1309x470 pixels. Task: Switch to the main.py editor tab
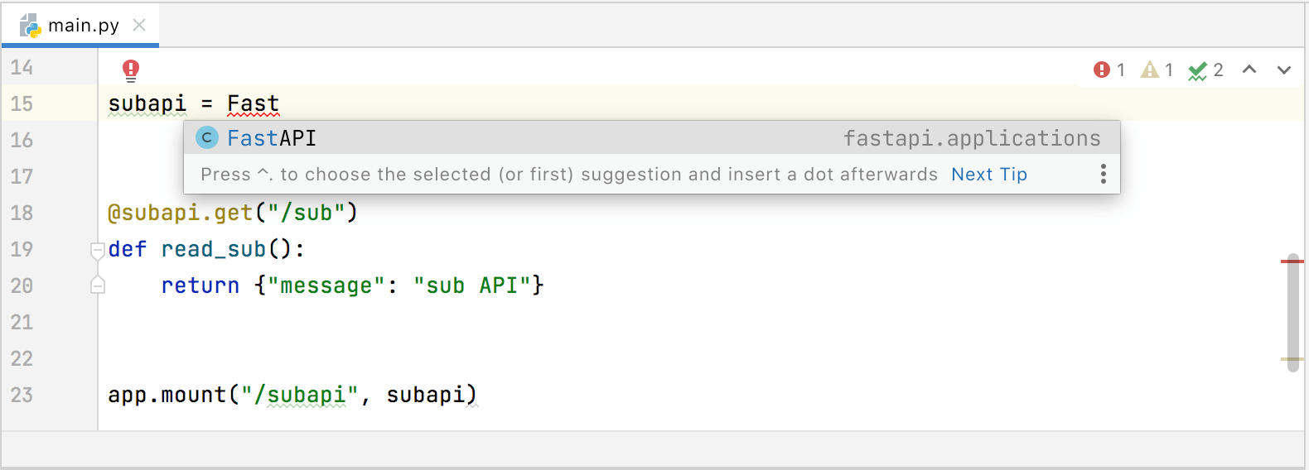coord(83,26)
